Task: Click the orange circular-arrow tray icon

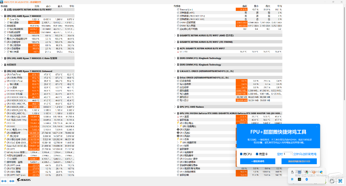Action: [x=314, y=172]
